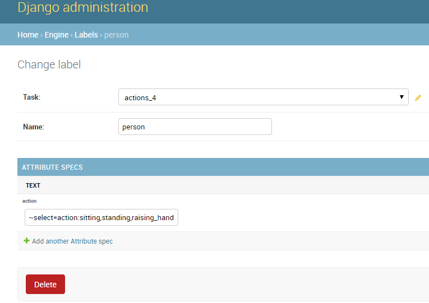Screen dimensions: 429x303
Task: Click the Django administration site title
Action: [83, 7]
